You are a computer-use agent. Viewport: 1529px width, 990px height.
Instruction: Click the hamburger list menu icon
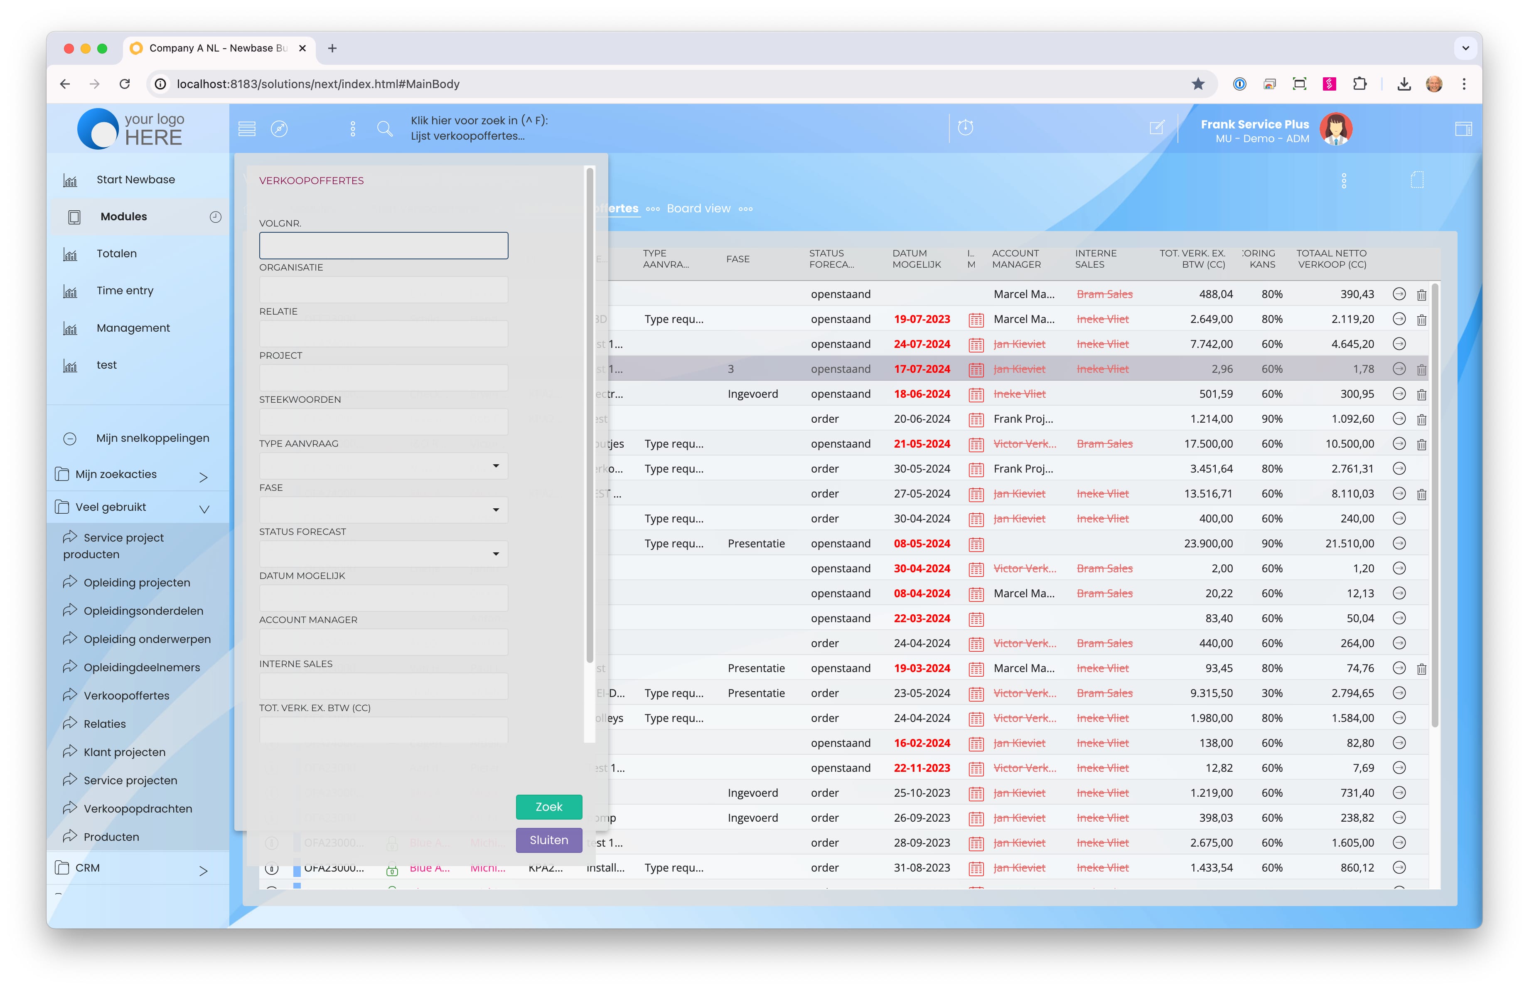coord(247,128)
